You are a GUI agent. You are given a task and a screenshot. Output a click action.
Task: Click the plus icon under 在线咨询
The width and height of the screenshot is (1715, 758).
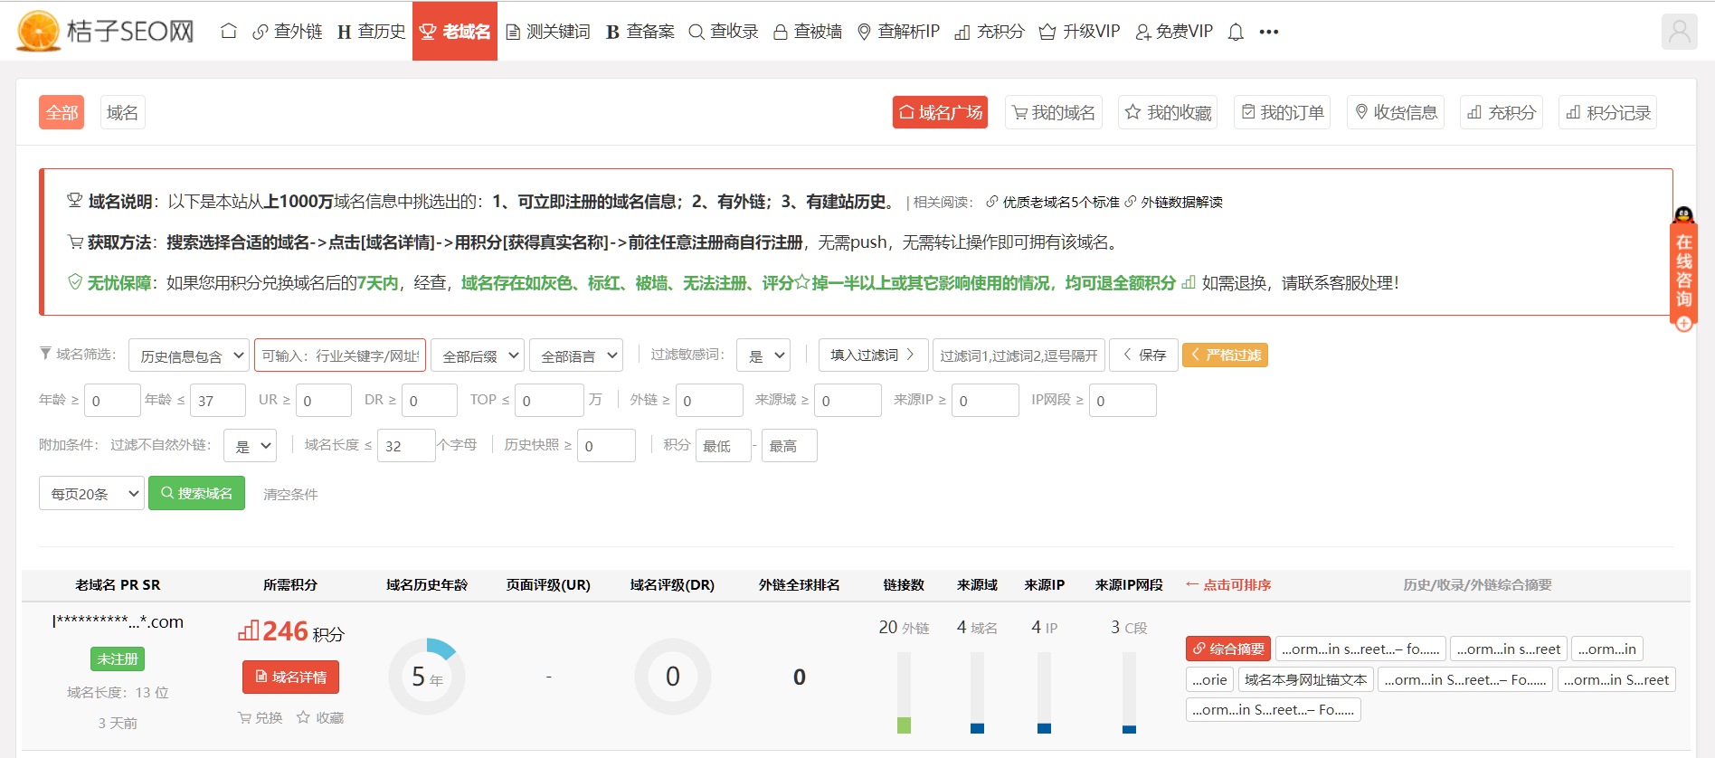point(1683,323)
